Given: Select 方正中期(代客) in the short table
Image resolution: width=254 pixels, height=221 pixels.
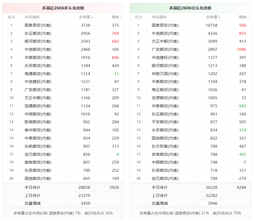Looking at the screenshot, I should pos(165,41).
